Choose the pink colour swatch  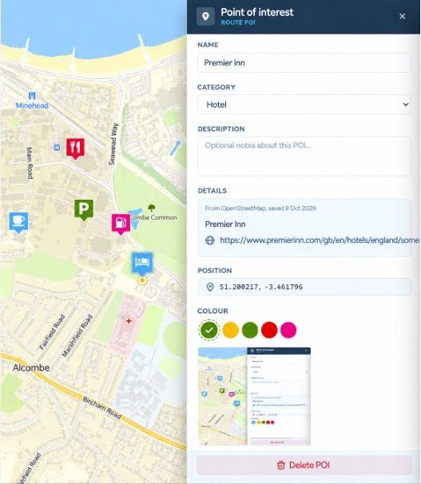pyautogui.click(x=288, y=330)
